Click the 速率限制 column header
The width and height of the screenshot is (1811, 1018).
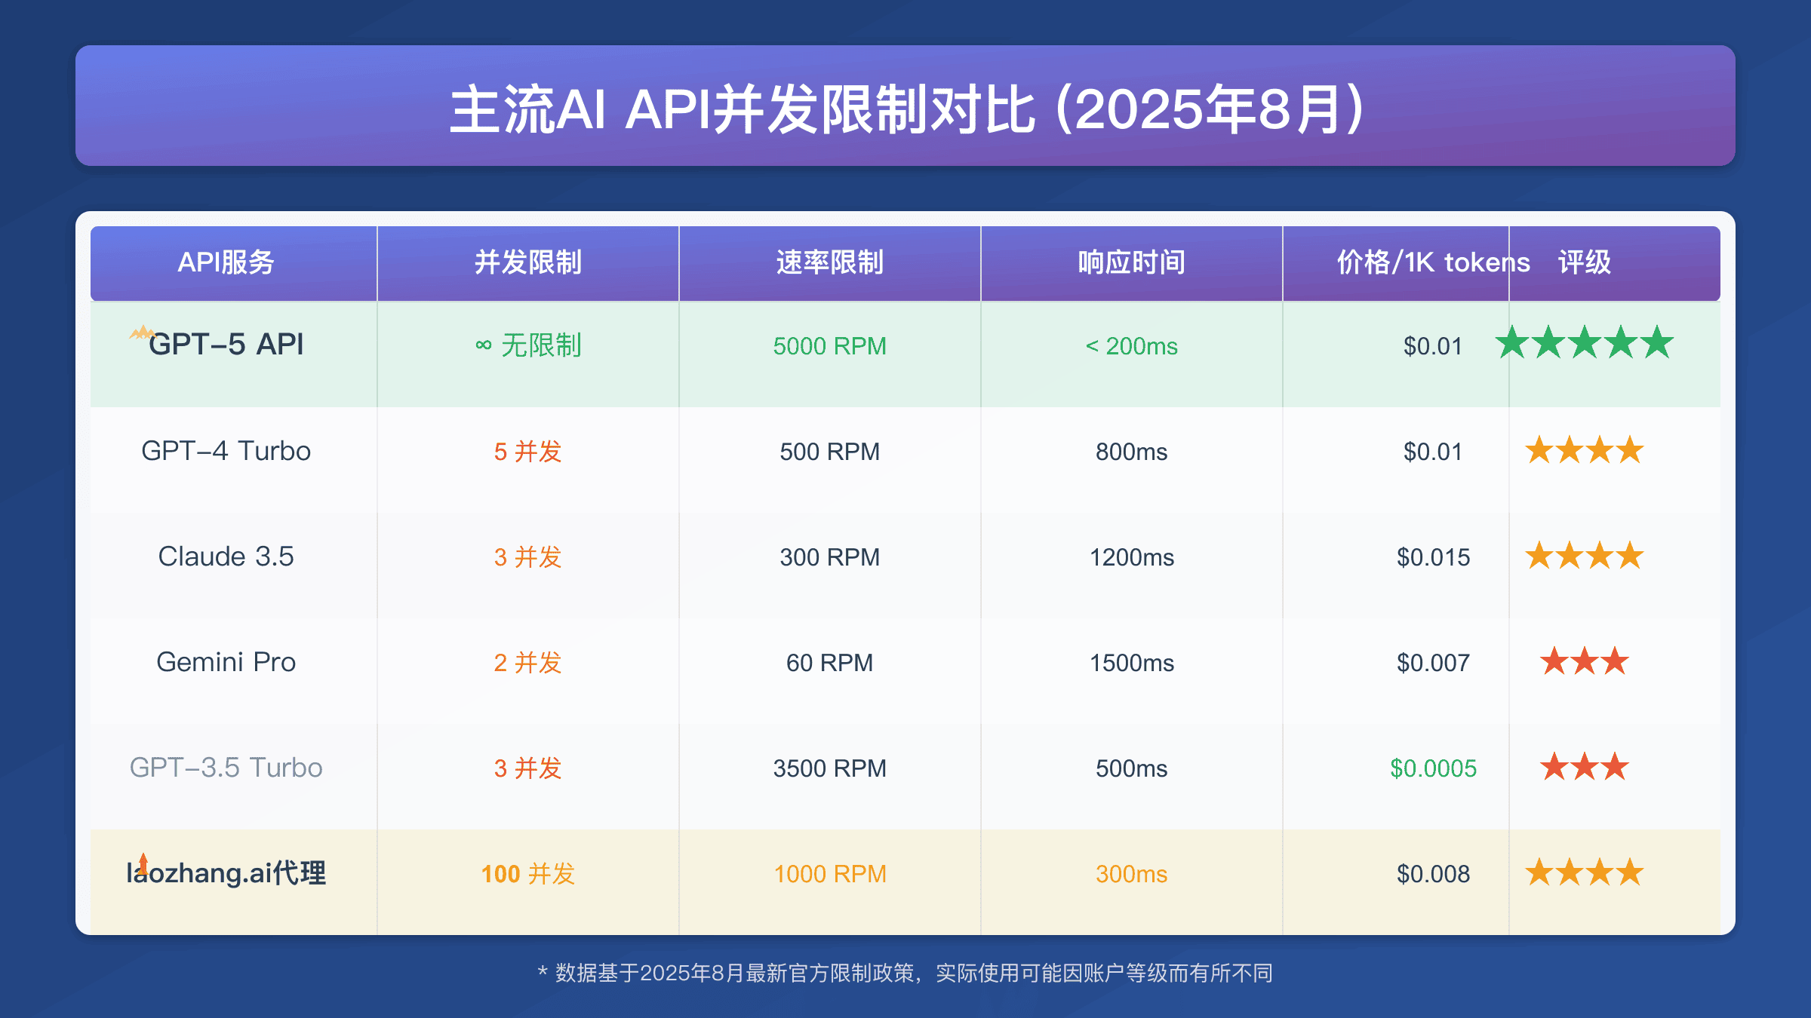[829, 262]
